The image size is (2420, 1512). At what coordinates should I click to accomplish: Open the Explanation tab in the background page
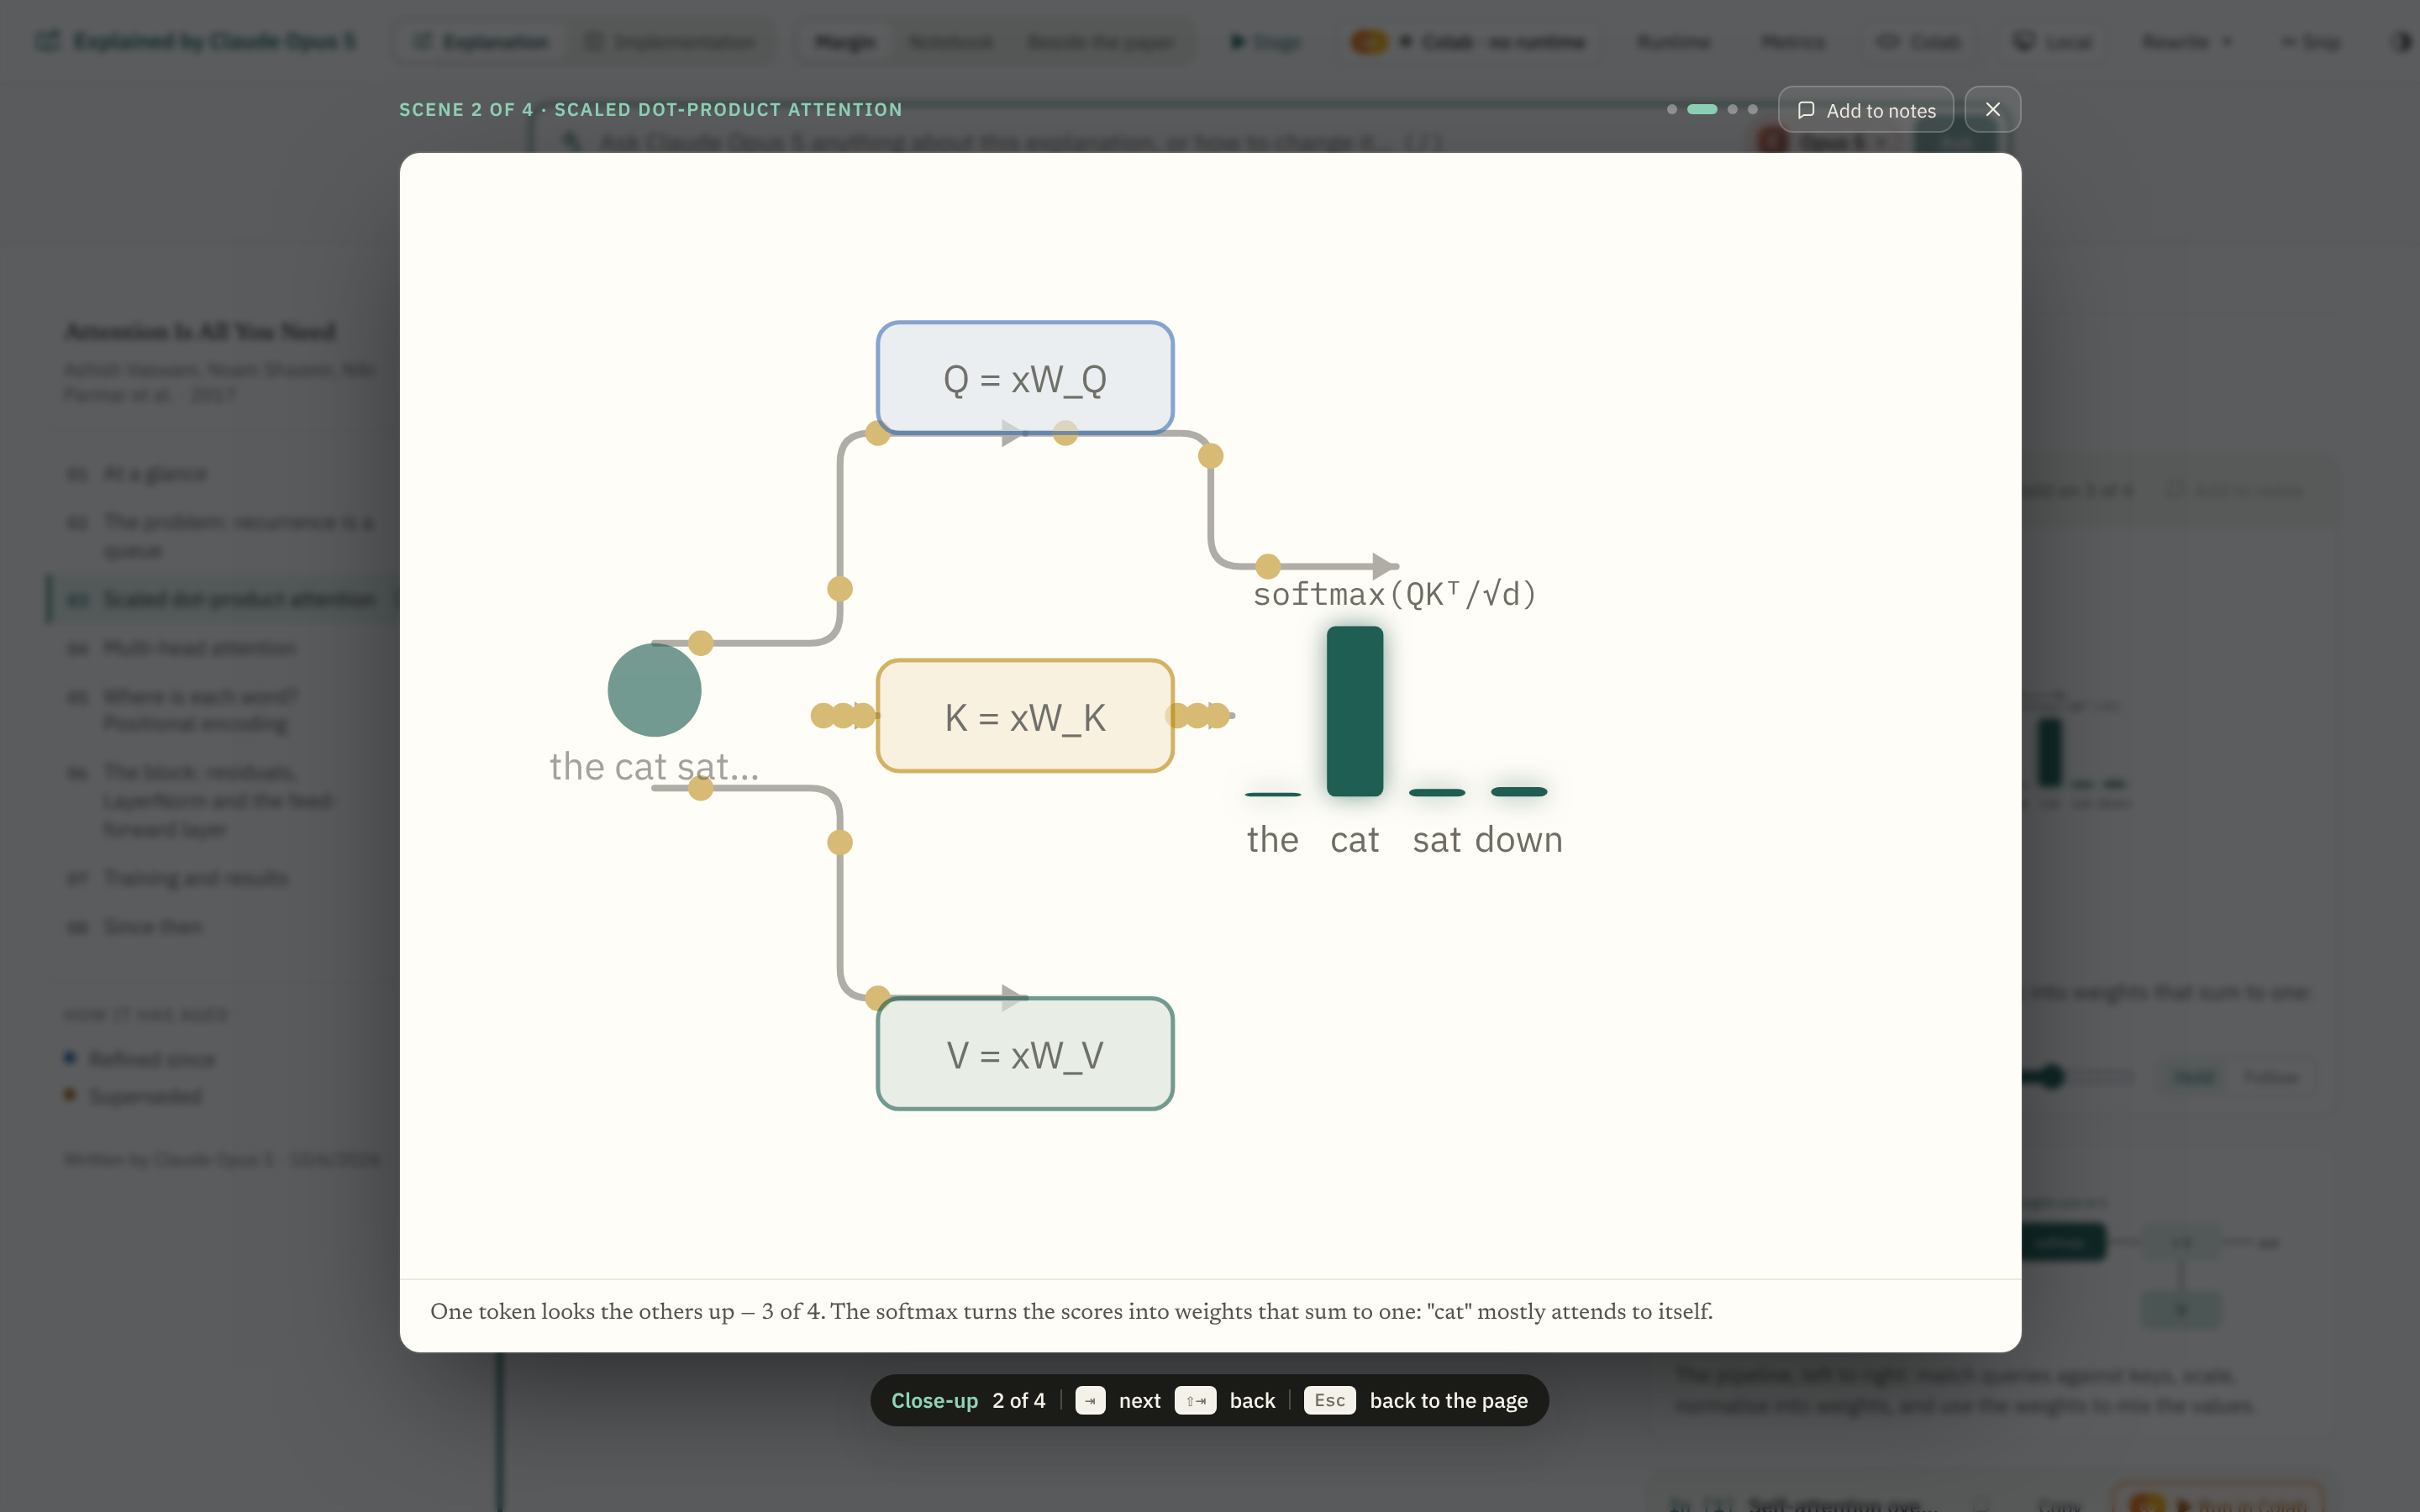tap(482, 42)
